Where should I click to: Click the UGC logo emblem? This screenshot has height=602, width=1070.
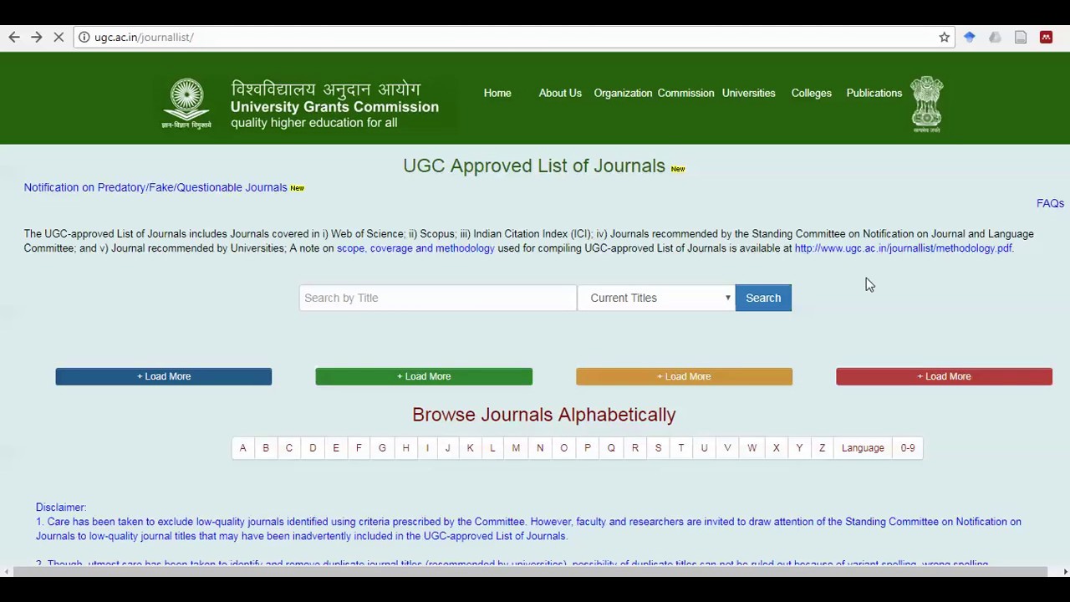pyautogui.click(x=186, y=104)
